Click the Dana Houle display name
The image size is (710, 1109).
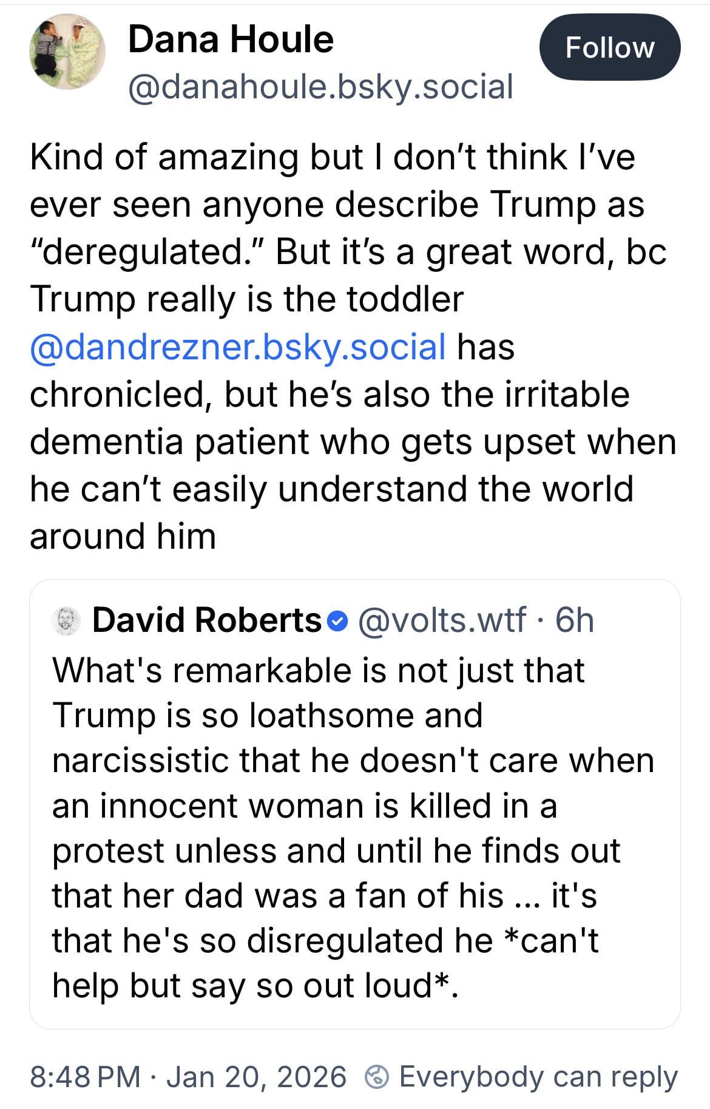click(231, 39)
